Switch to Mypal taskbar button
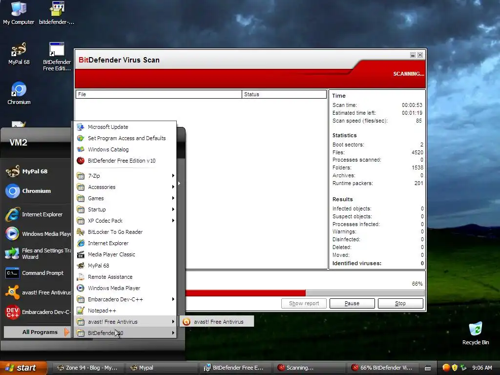500x375 pixels. point(161,368)
